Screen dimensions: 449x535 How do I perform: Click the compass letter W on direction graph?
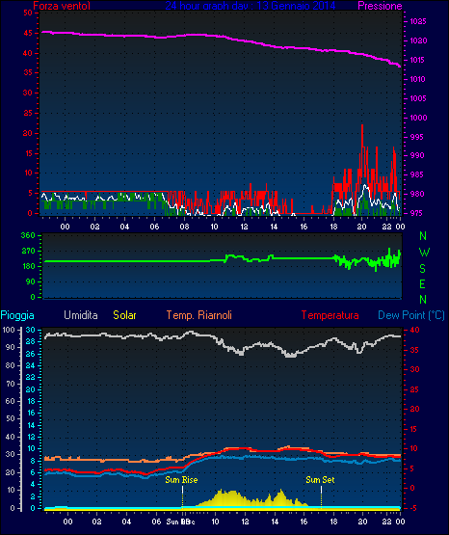[424, 253]
